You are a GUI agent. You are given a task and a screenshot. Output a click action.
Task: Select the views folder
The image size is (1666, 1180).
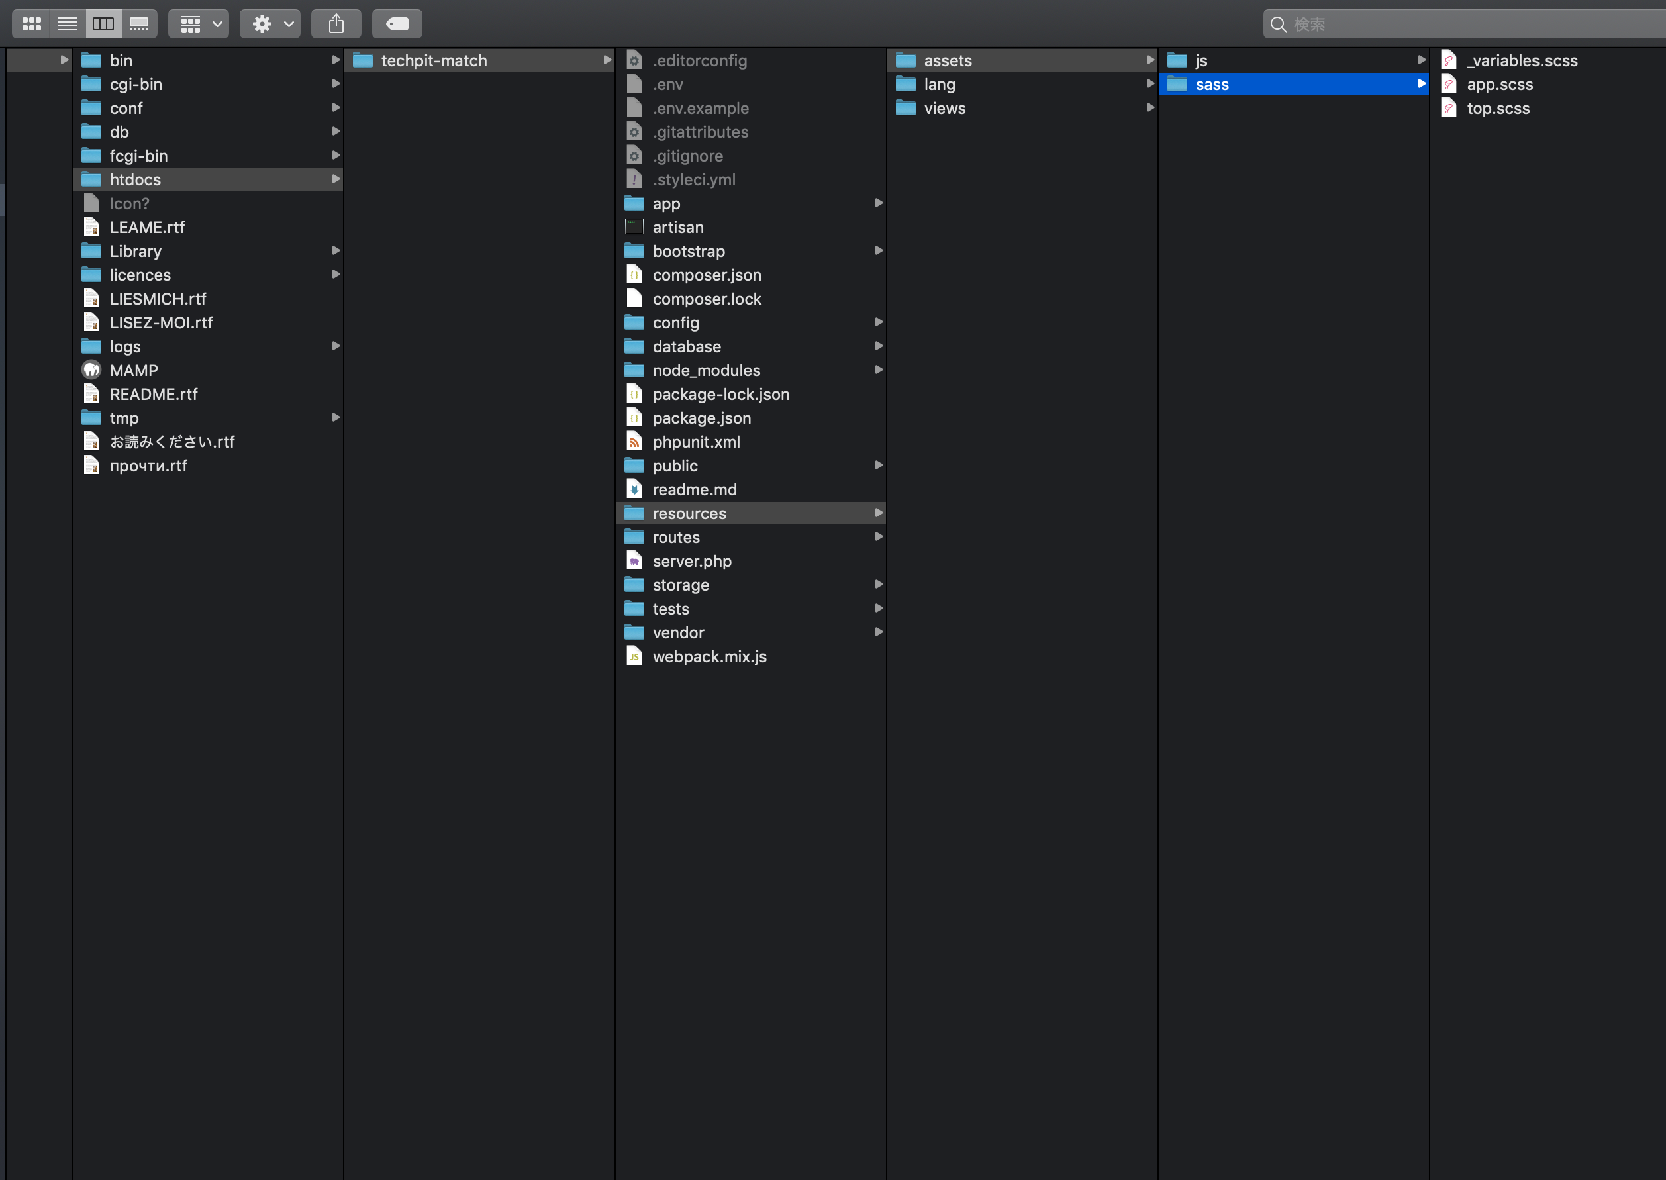click(x=1022, y=108)
